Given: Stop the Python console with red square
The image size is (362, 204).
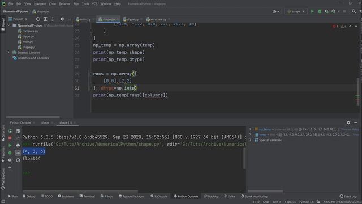Looking at the screenshot, I should click(x=10, y=138).
